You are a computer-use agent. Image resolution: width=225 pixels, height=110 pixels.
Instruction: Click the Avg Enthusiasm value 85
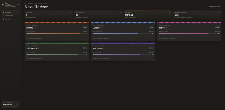click(77, 15)
